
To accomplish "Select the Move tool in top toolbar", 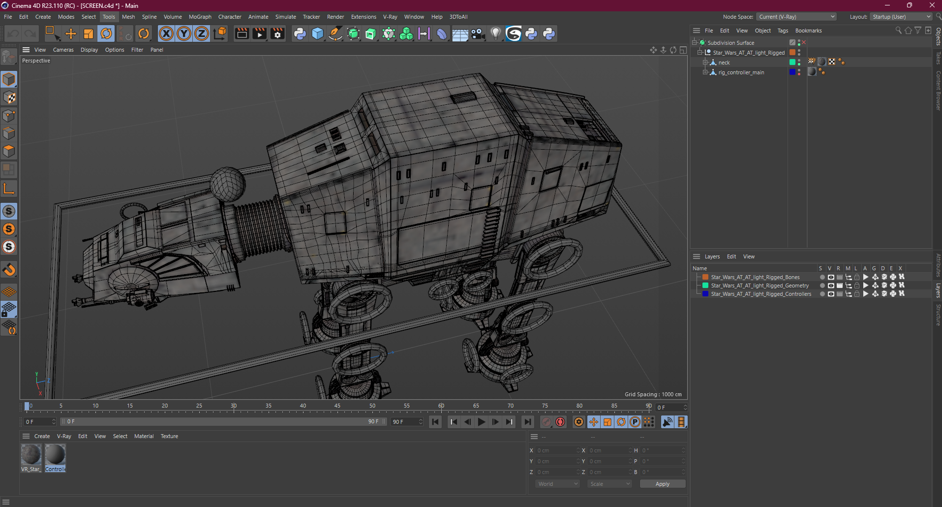I will pyautogui.click(x=71, y=33).
